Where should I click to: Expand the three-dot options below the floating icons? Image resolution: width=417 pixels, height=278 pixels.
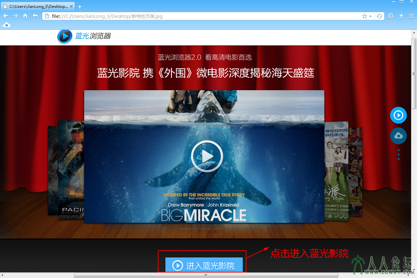pos(398,155)
